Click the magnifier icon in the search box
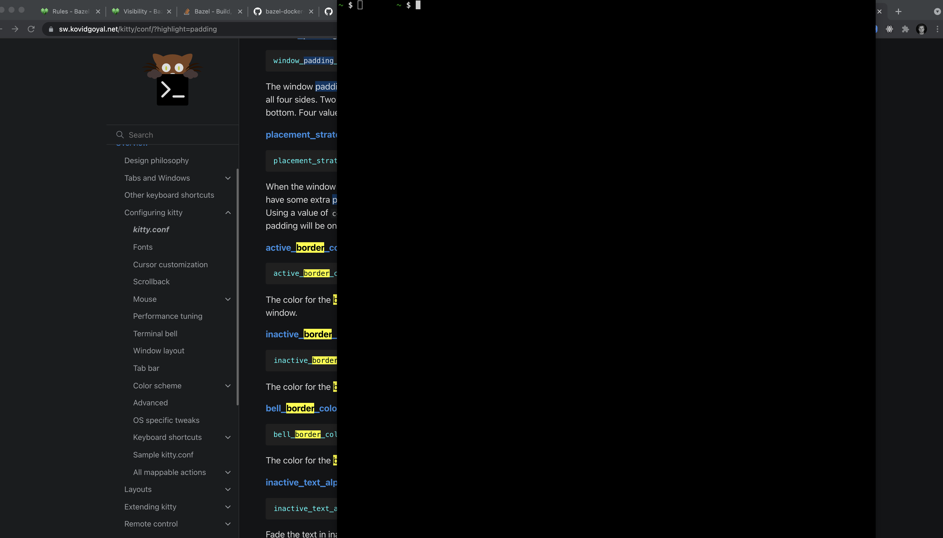943x538 pixels. pyautogui.click(x=120, y=135)
